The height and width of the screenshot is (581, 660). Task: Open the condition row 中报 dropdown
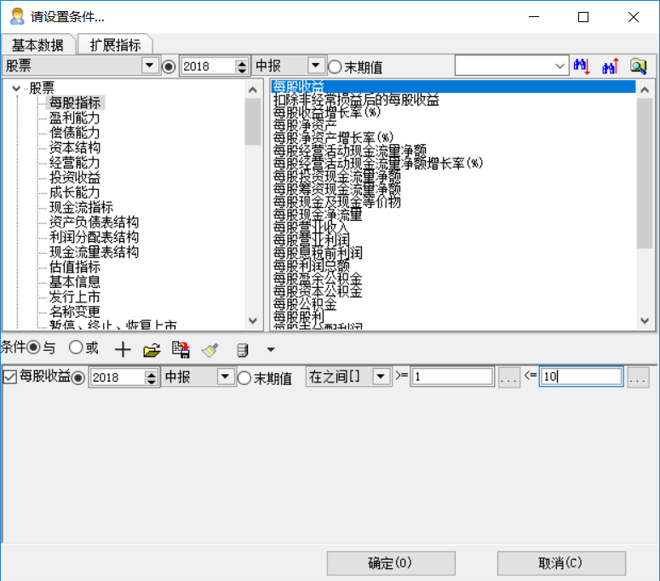[x=225, y=377]
